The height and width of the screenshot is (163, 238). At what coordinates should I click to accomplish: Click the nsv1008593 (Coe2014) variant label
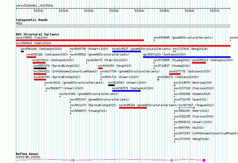(32, 38)
